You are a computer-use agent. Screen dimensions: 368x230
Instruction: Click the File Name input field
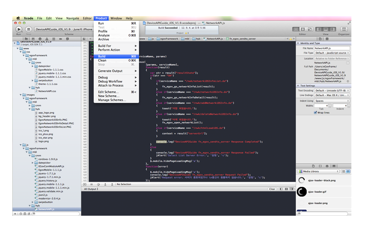click(331, 48)
